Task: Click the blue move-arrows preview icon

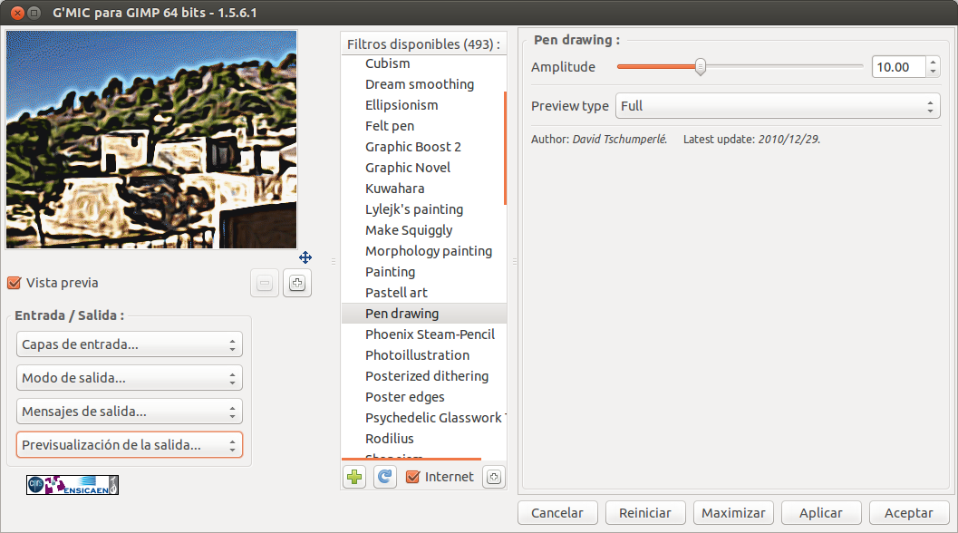Action: tap(305, 257)
